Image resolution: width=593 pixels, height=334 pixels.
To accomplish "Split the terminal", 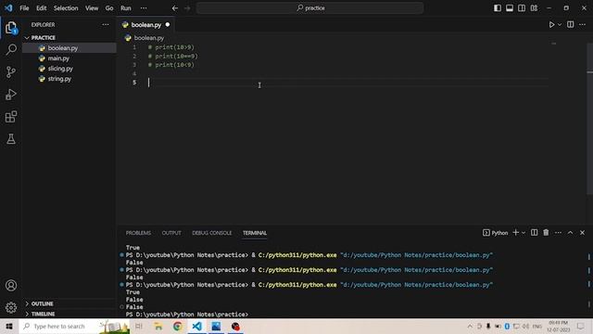I will point(534,233).
